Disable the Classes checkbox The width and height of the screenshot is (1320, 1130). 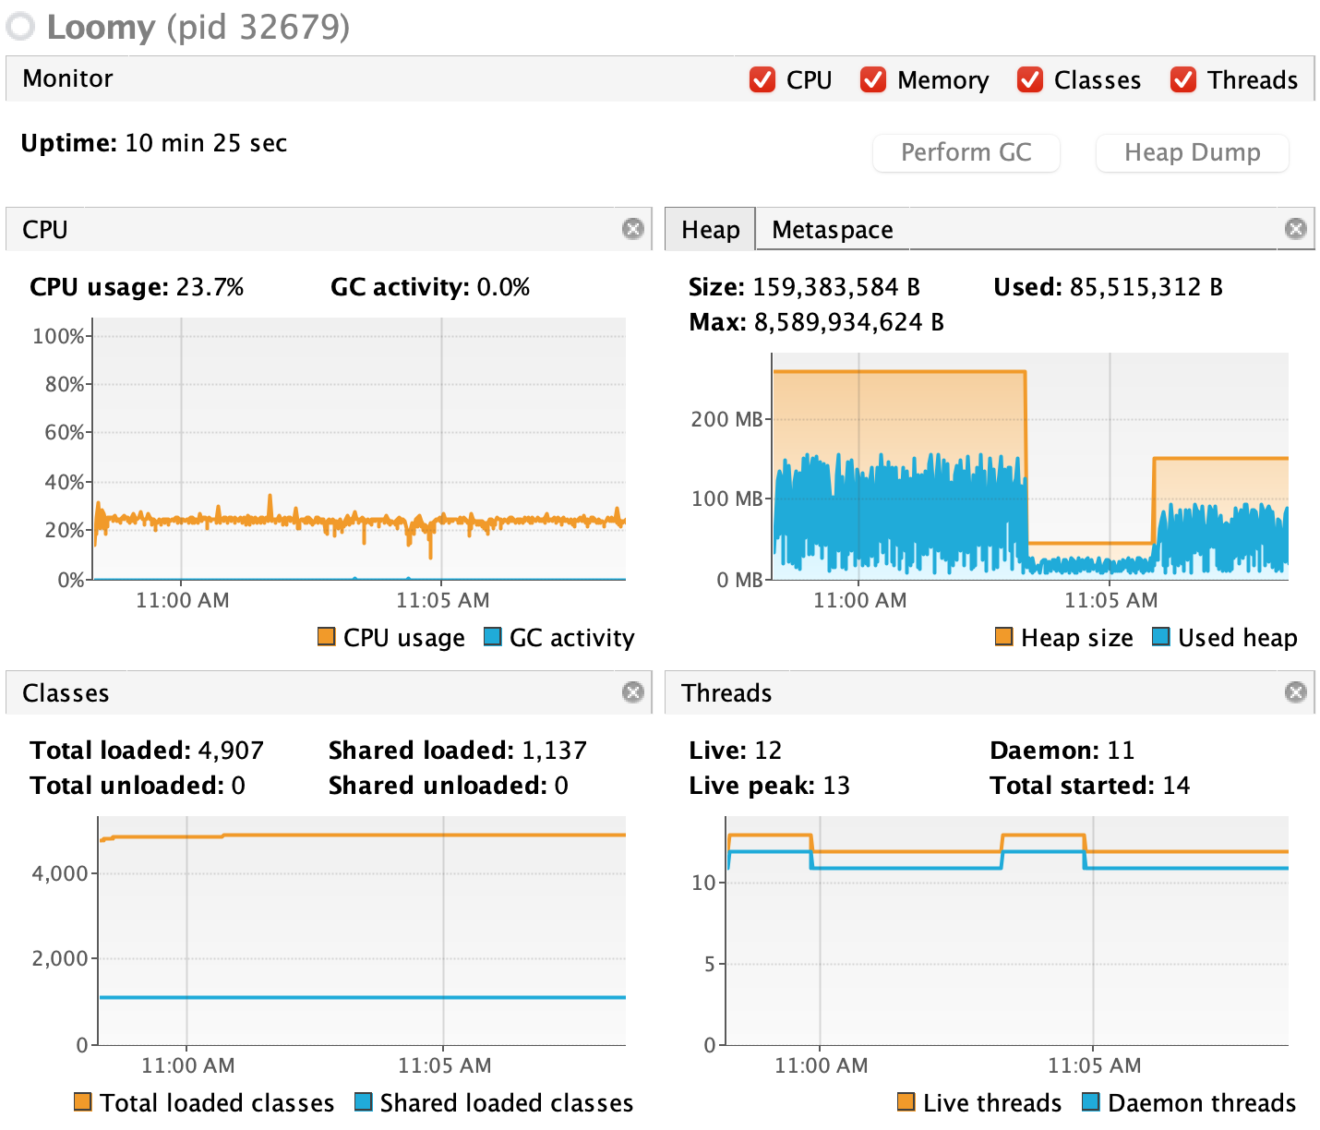click(1030, 80)
